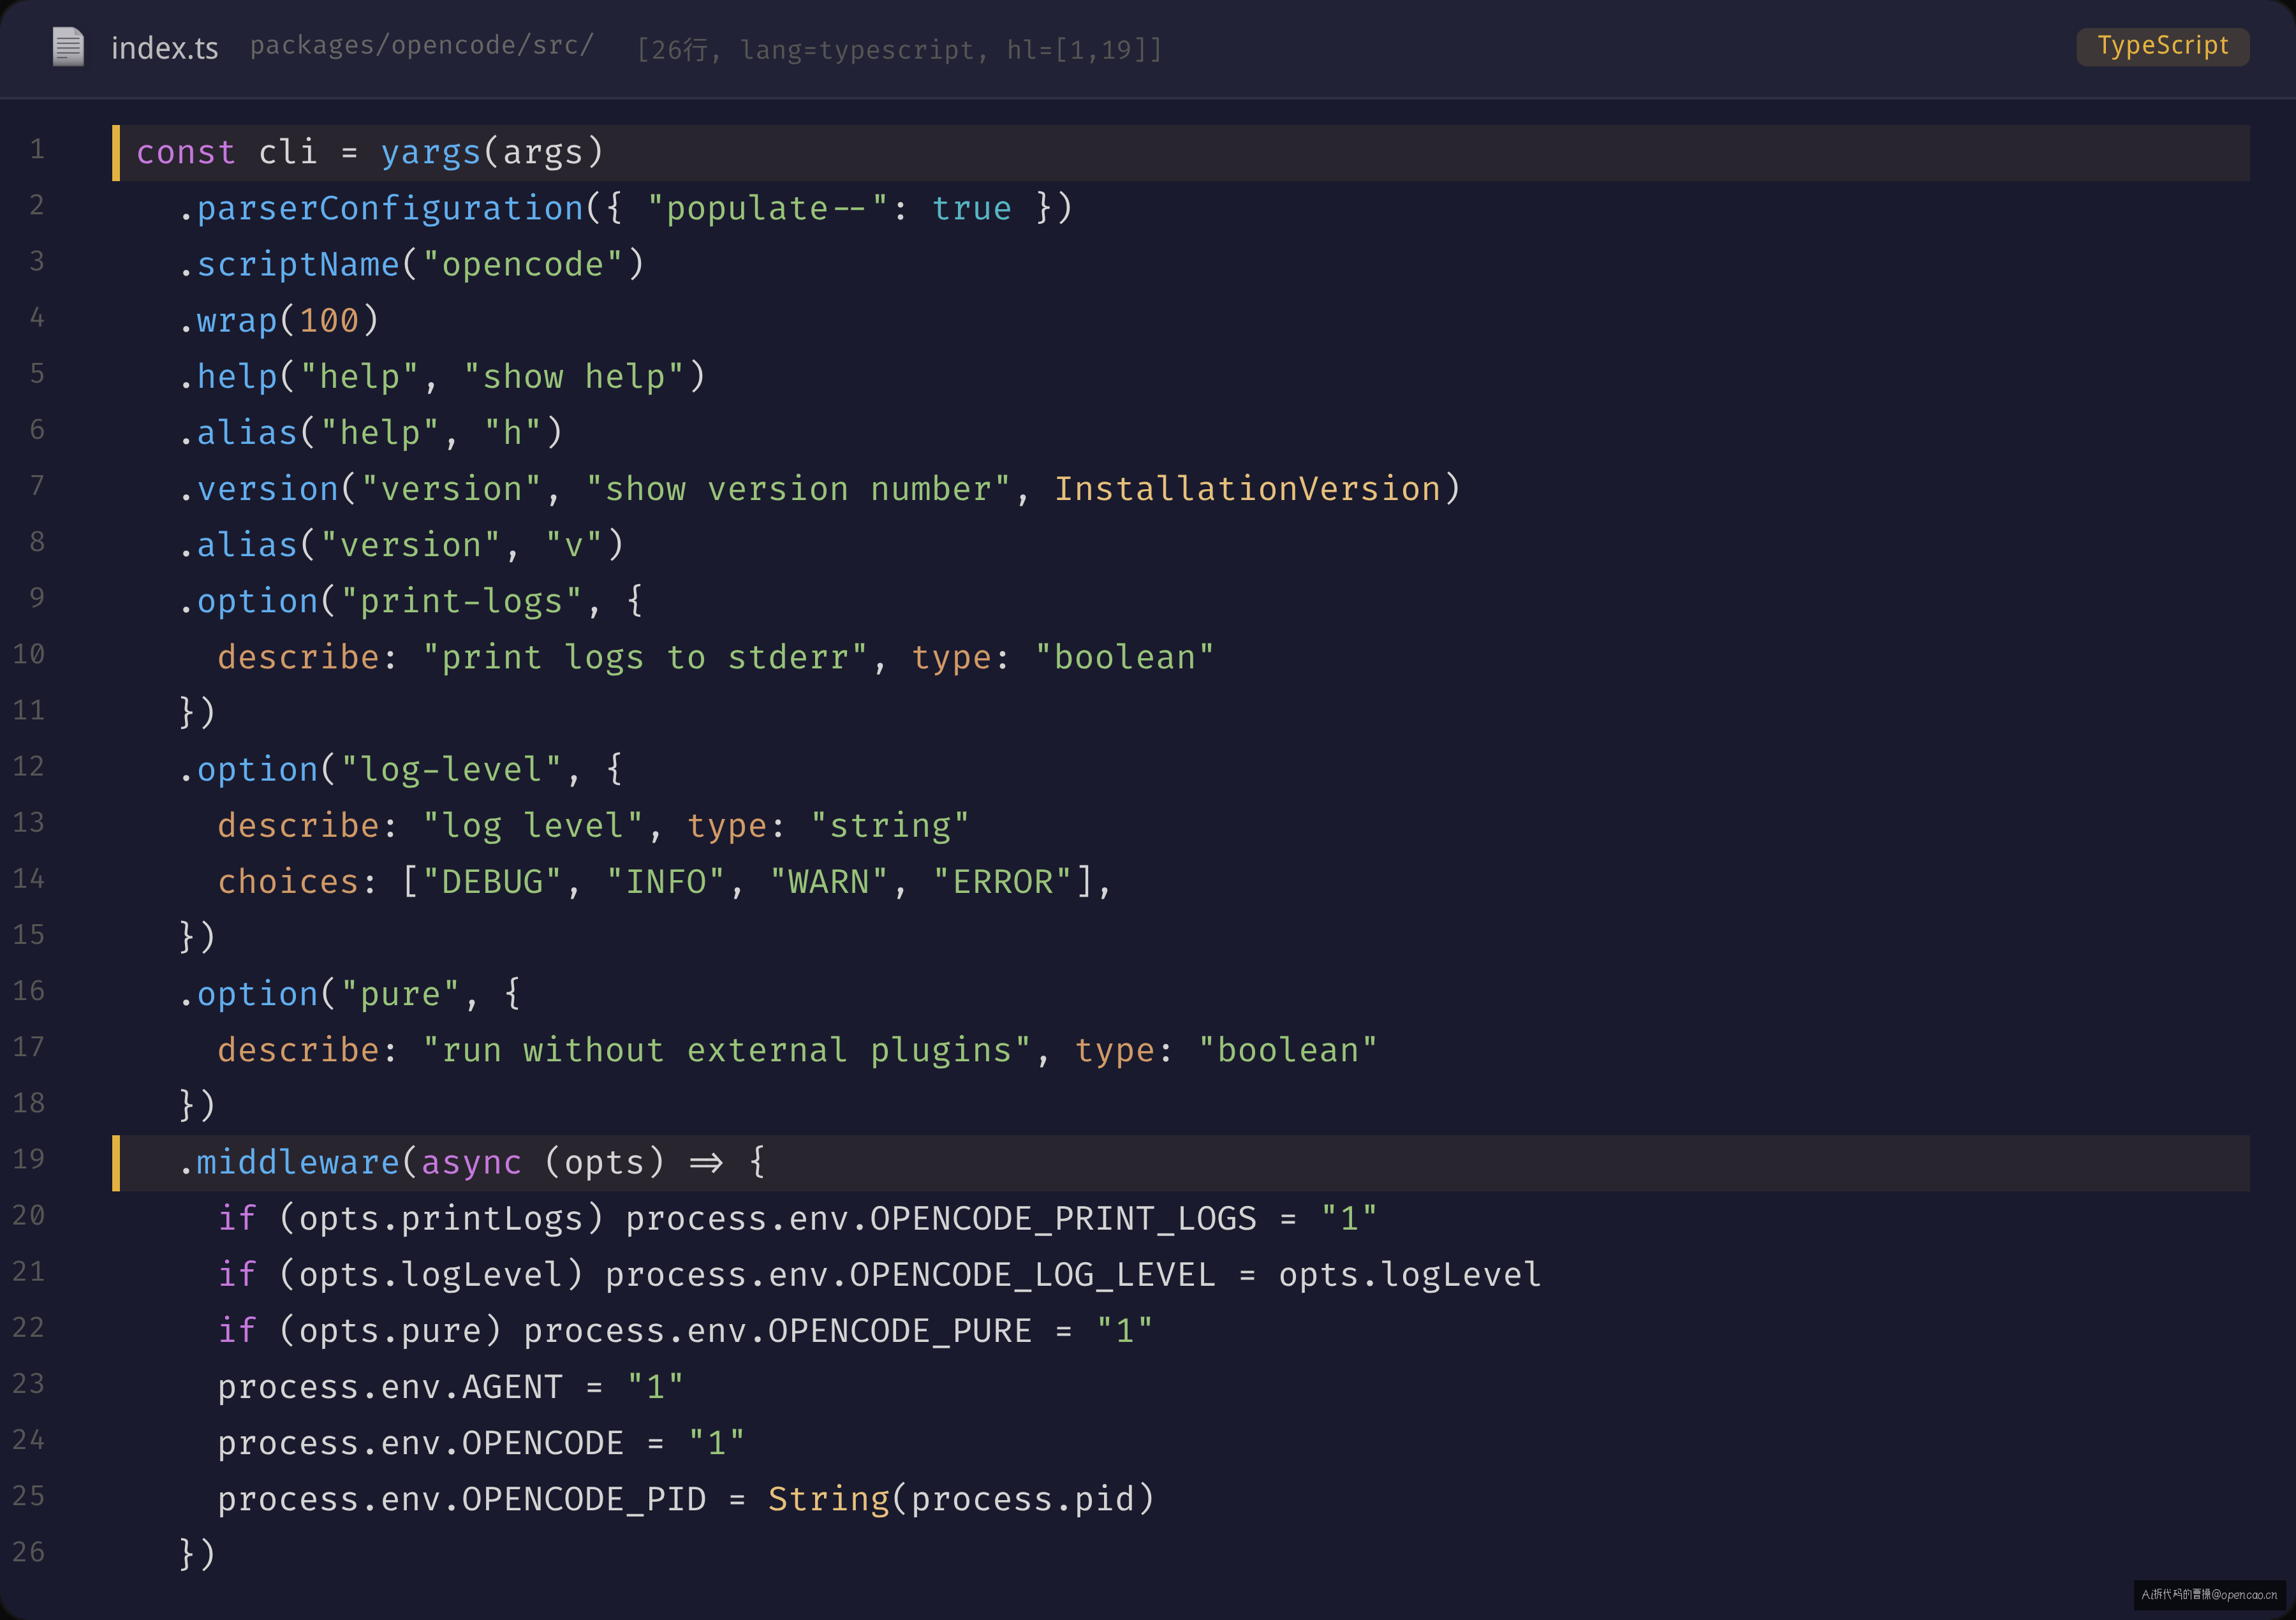Image resolution: width=2296 pixels, height=1620 pixels.
Task: Click the "opencode" string on line 3
Action: click(x=523, y=264)
